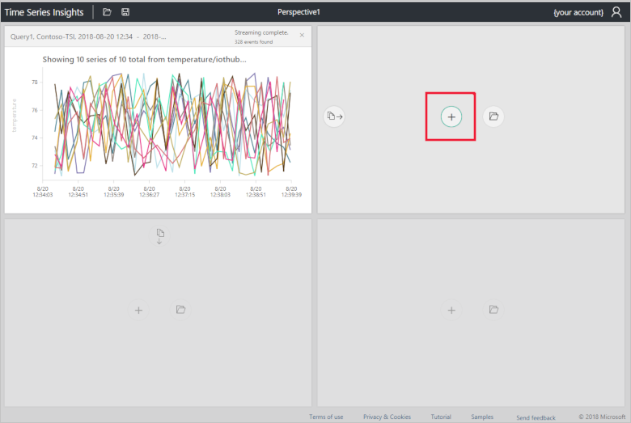Click the 12:39:39 x-axis time label

291,195
